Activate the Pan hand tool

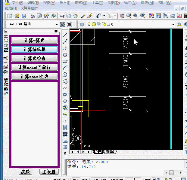click(x=122, y=16)
